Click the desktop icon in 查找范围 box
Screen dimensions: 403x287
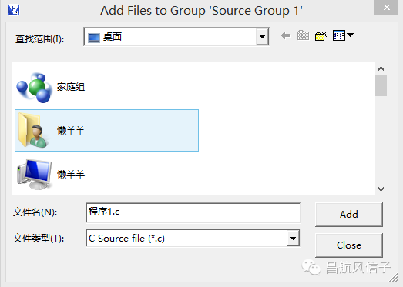point(94,38)
